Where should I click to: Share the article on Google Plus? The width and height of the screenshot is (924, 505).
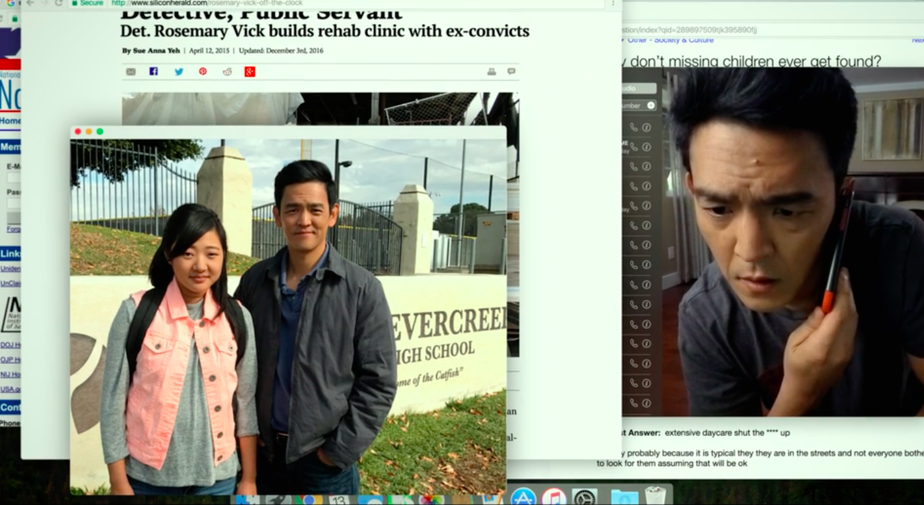(250, 71)
